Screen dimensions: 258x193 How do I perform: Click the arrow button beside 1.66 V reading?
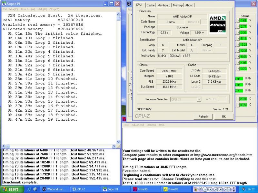tap(238, 20)
